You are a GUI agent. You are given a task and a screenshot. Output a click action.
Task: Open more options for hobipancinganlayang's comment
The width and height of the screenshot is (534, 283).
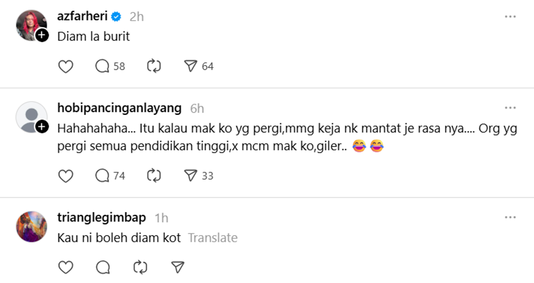point(510,108)
